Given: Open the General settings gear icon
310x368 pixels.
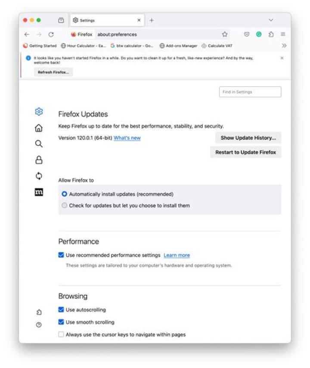Looking at the screenshot, I should tap(39, 112).
